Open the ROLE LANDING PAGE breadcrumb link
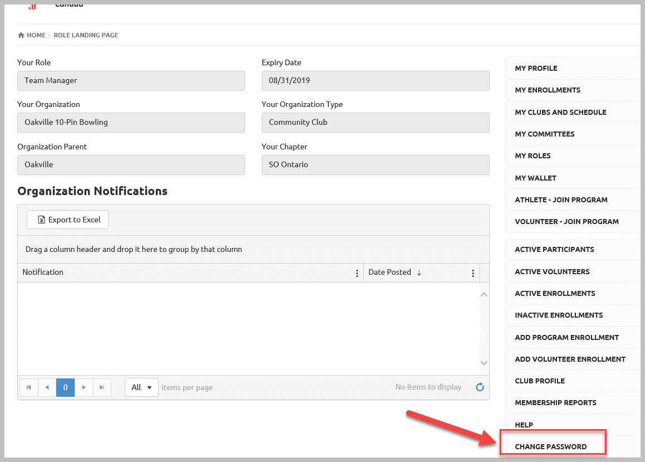Image resolution: width=645 pixels, height=462 pixels. [86, 35]
